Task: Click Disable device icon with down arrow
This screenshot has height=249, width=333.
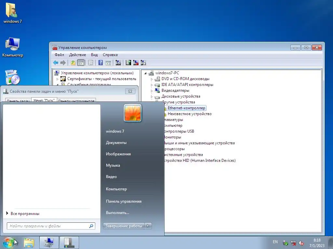Action: [x=143, y=63]
